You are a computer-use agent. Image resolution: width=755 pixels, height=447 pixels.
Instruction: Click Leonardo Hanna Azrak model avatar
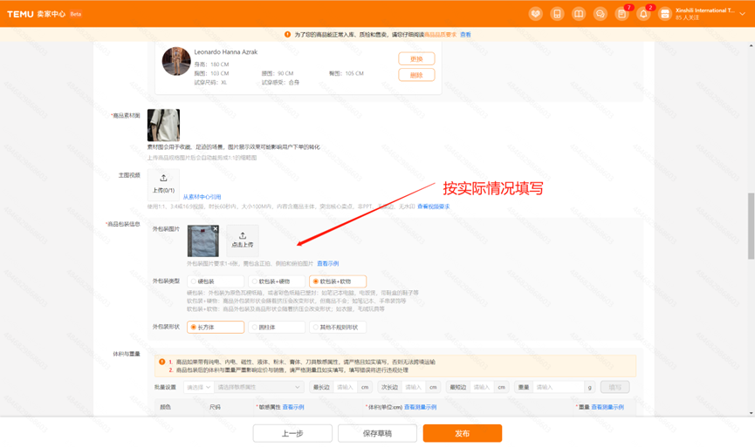pyautogui.click(x=176, y=61)
